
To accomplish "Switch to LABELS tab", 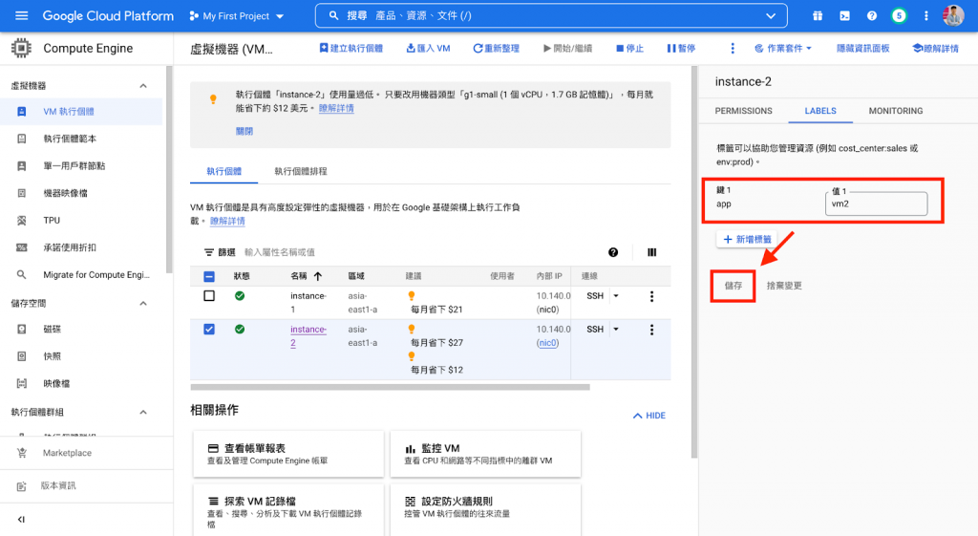I will pyautogui.click(x=820, y=111).
